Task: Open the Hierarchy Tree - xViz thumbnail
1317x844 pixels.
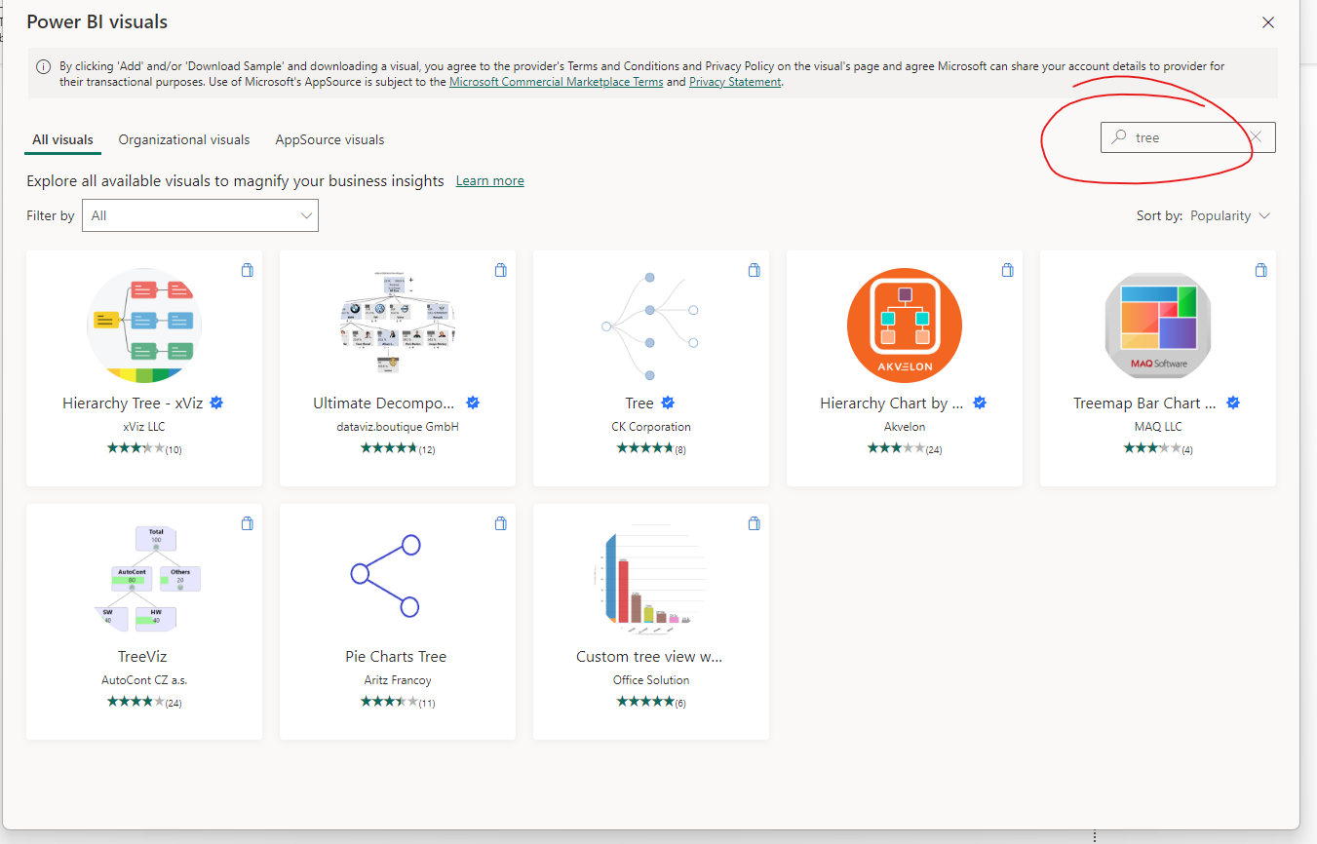Action: (144, 325)
